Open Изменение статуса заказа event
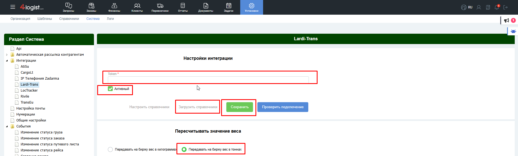This screenshot has height=156, width=518. pyautogui.click(x=42, y=138)
